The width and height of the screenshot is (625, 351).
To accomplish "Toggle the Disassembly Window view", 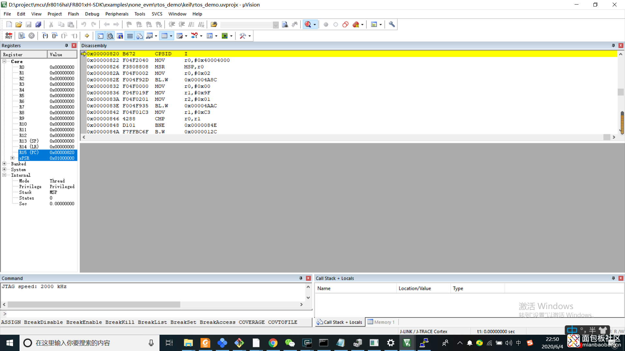I will (110, 36).
